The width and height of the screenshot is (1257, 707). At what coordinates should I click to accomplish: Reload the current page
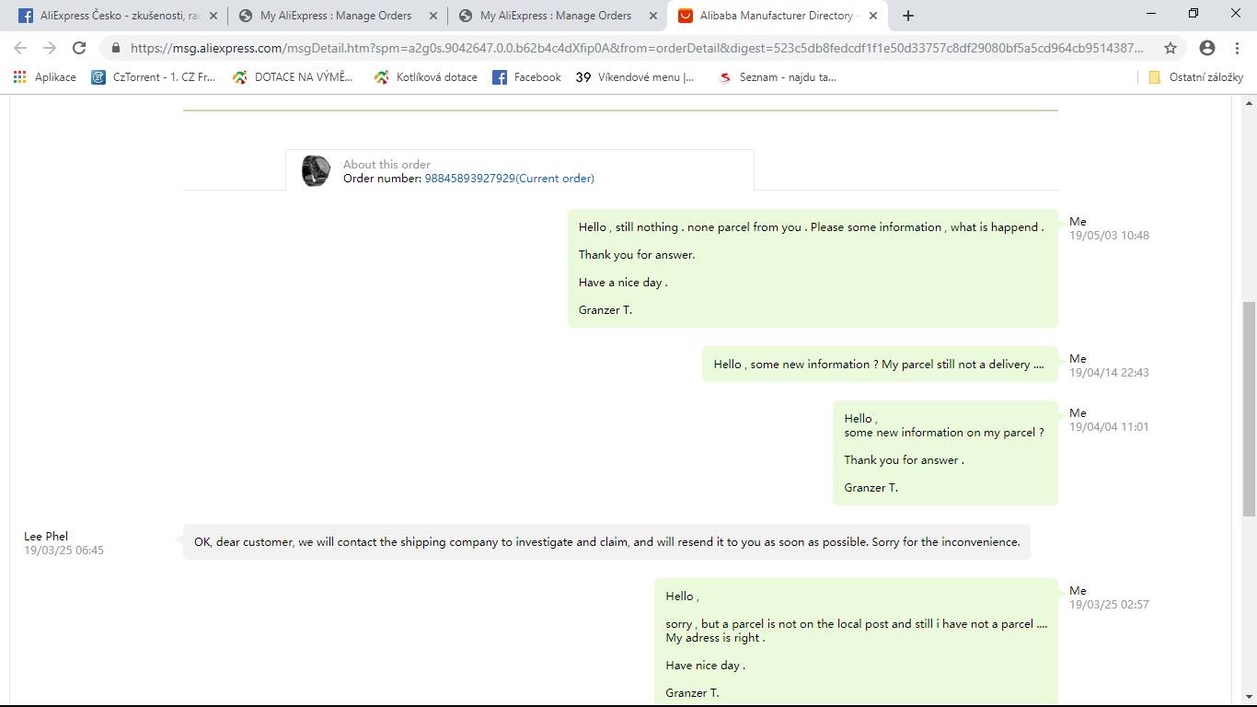(x=79, y=48)
